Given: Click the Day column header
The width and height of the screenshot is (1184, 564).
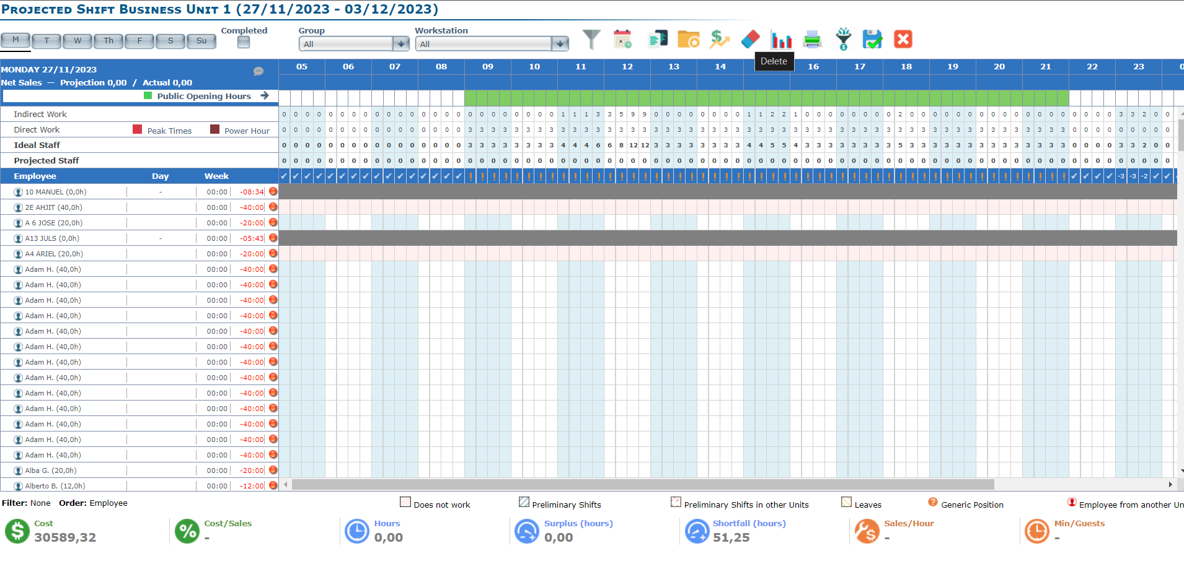Looking at the screenshot, I should point(160,176).
